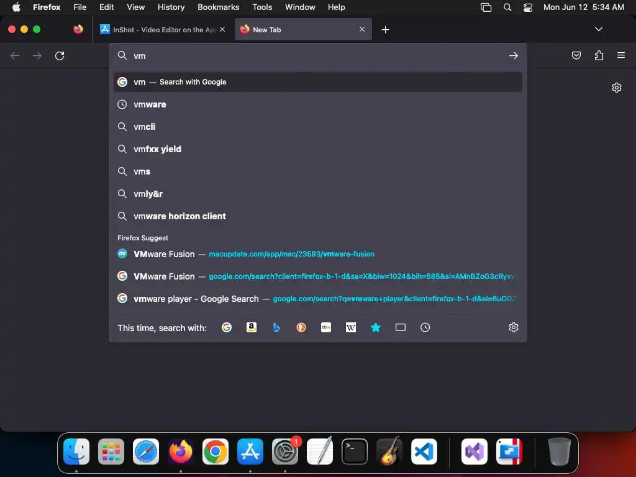
Task: Open 'vmware player - Google Search' link
Action: coord(318,299)
